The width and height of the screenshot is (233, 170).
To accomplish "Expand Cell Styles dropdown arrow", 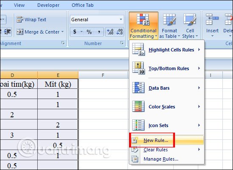I will (x=197, y=36).
